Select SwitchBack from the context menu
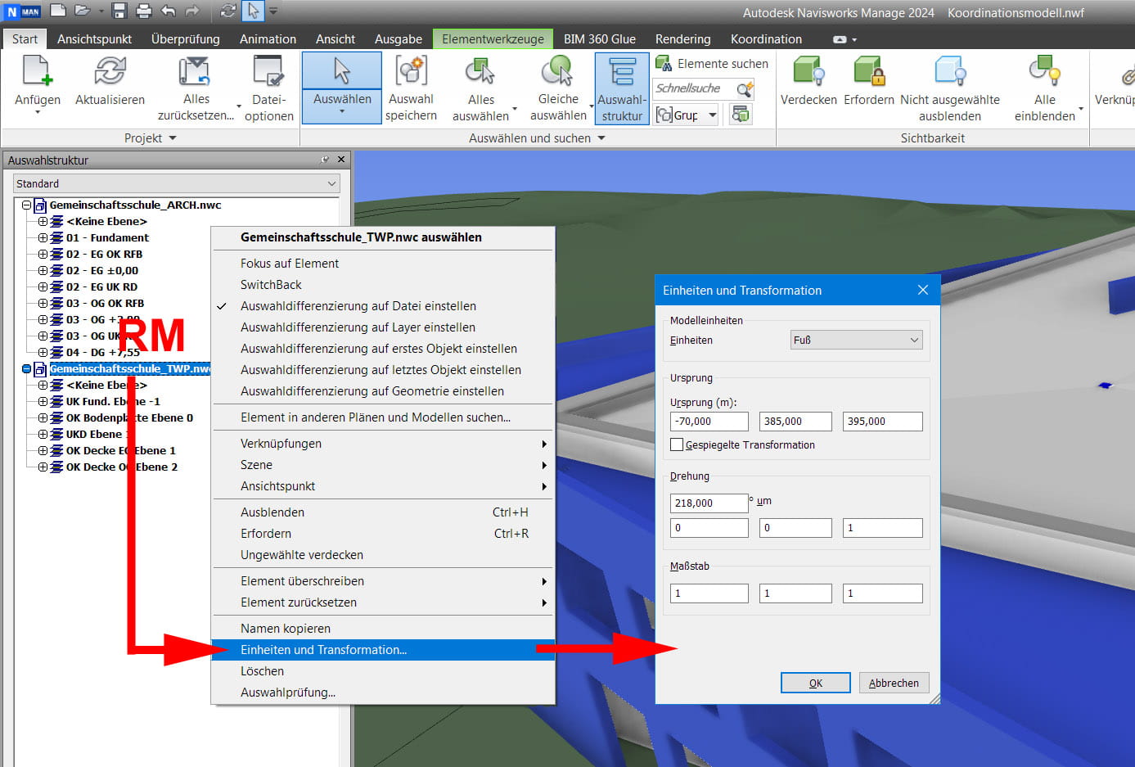1135x767 pixels. click(383, 285)
